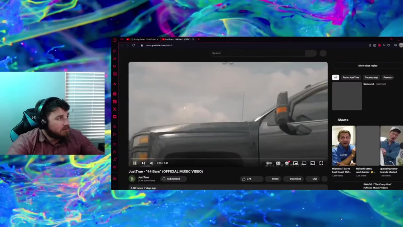Go back in browser history
This screenshot has width=403, height=227.
coord(122,45)
